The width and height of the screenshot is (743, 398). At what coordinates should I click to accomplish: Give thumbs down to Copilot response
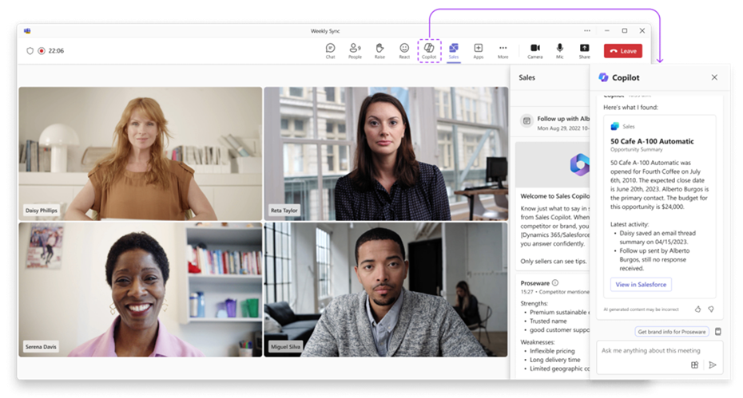711,309
